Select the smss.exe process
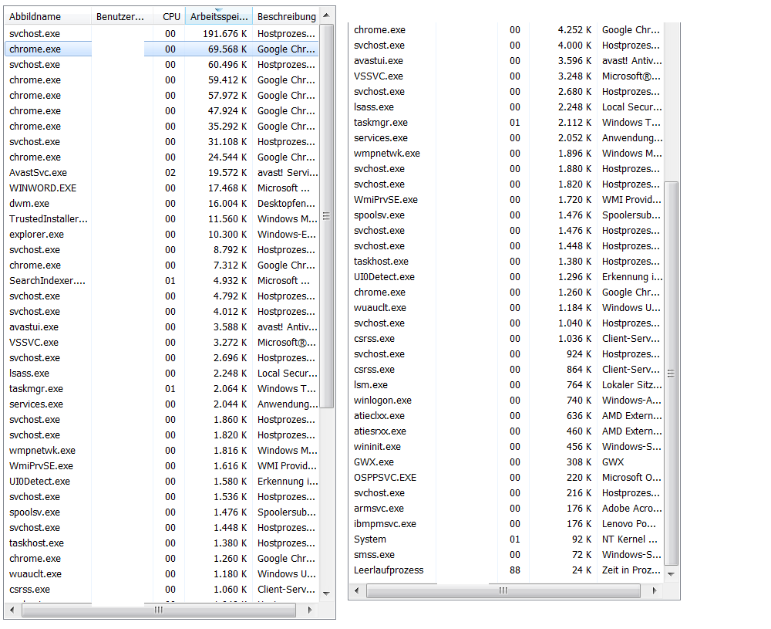This screenshot has height=629, width=771. pyautogui.click(x=507, y=555)
